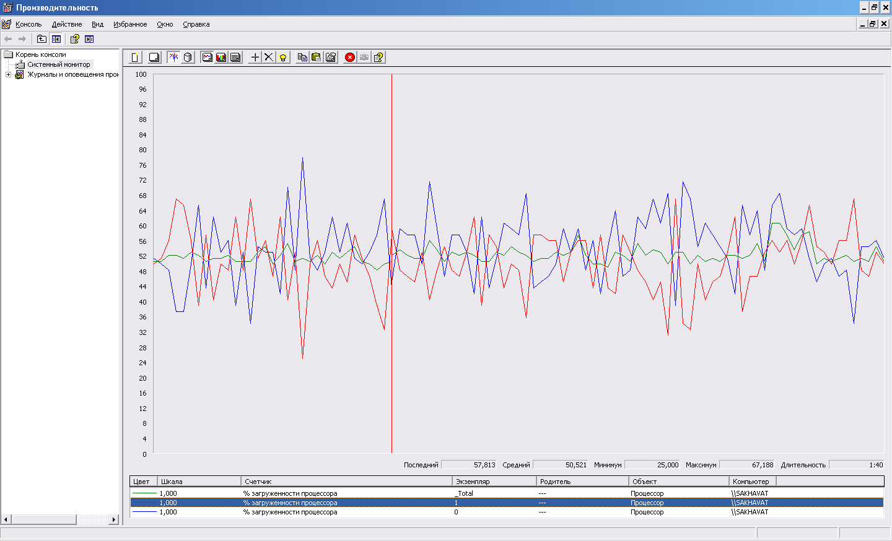The height and width of the screenshot is (541, 892).
Task: Delete selected counter with the X icon
Action: [x=269, y=58]
